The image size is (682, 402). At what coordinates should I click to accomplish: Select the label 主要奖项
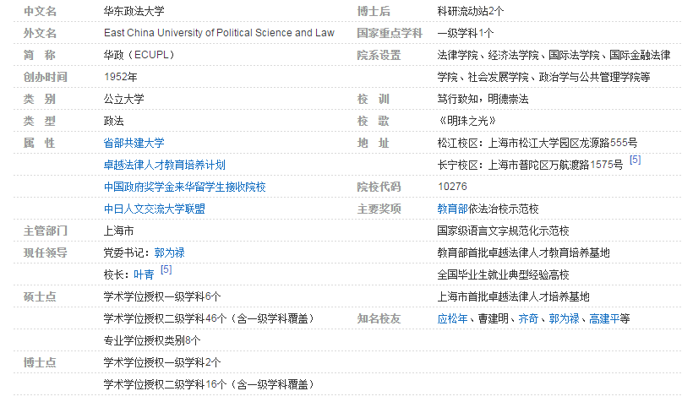[379, 209]
